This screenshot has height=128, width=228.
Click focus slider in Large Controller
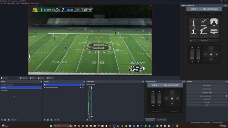pyautogui.click(x=198, y=54)
